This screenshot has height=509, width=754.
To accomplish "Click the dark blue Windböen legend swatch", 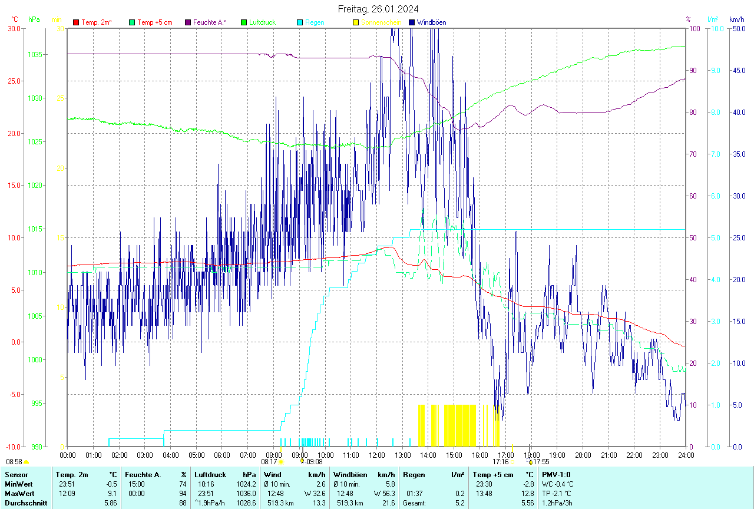I will pyautogui.click(x=412, y=22).
